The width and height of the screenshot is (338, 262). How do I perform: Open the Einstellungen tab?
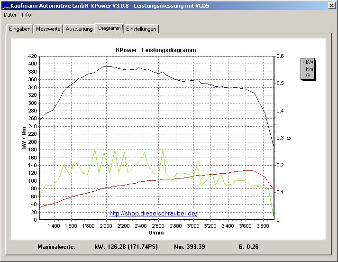click(x=141, y=28)
